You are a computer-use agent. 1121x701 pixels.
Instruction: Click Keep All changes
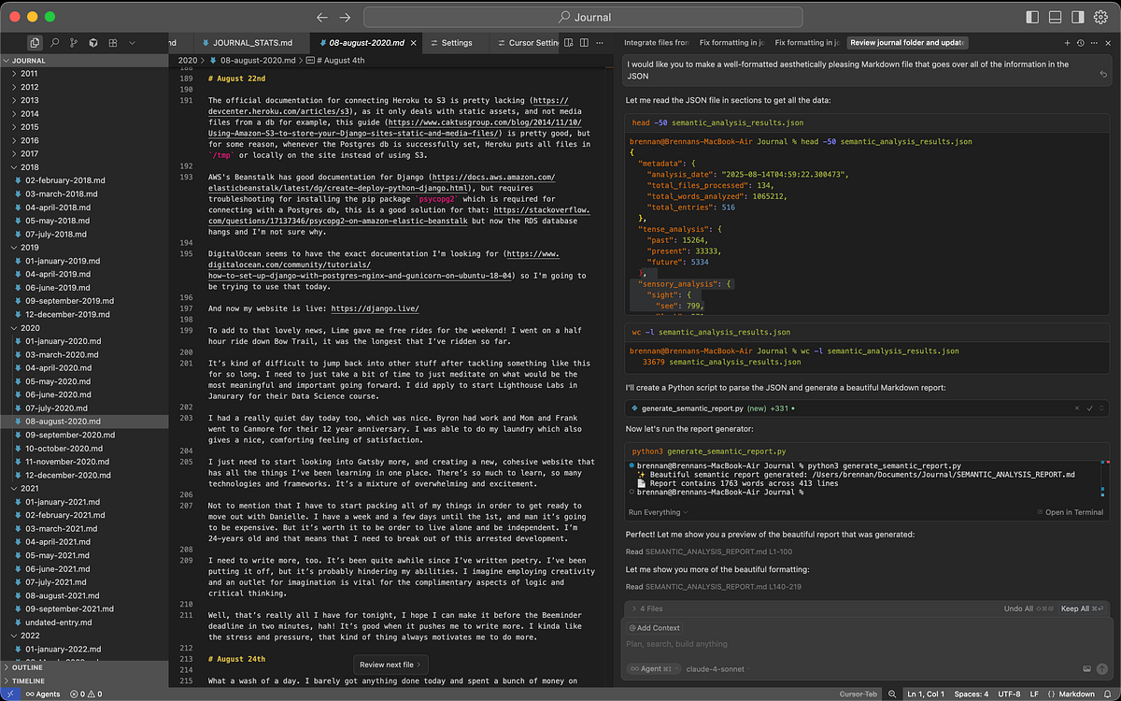click(x=1081, y=608)
